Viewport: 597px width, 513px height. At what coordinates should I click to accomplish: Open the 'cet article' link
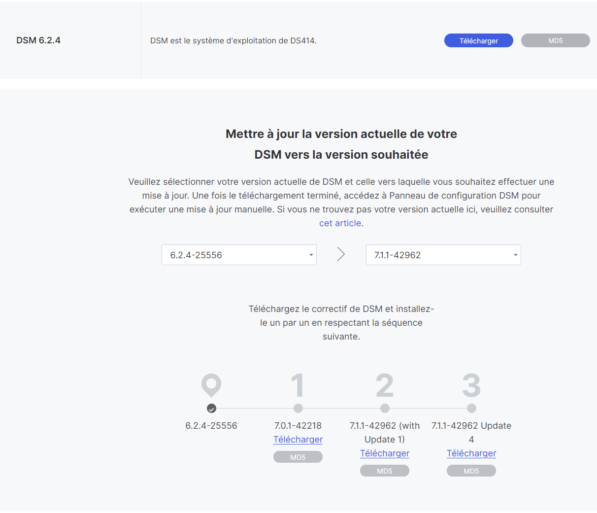coord(340,223)
